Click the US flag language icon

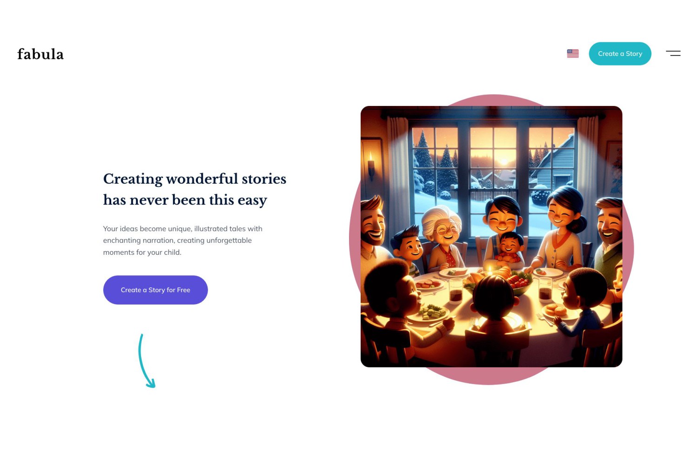(x=573, y=53)
